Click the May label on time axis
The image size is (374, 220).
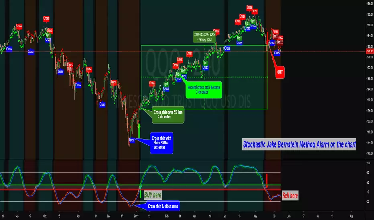[255, 216]
